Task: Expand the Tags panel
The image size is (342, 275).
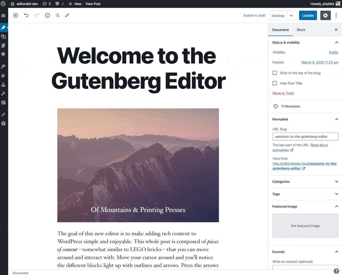Action: point(305,194)
